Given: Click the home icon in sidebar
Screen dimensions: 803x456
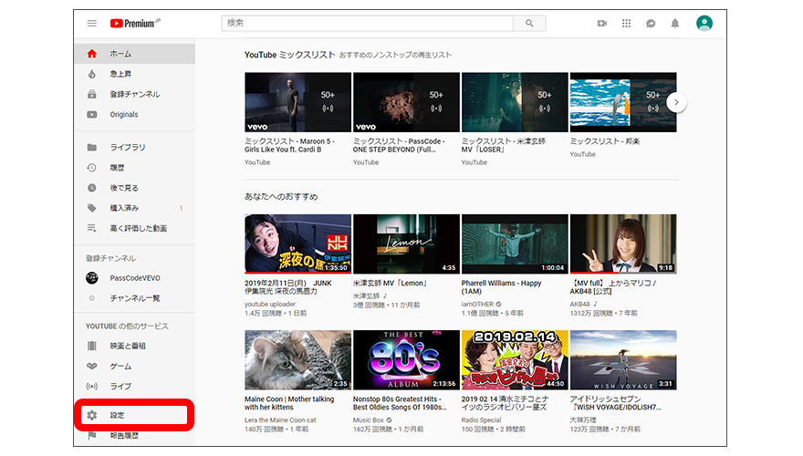Looking at the screenshot, I should click(x=91, y=54).
